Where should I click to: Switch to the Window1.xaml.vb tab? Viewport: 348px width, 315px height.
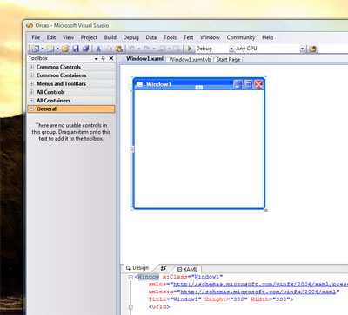(x=190, y=59)
